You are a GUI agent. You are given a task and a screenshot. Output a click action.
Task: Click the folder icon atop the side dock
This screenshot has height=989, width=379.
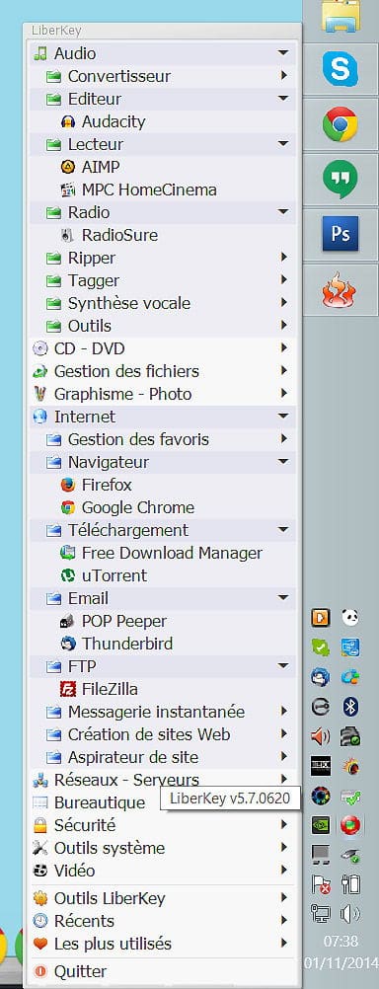pos(341,17)
